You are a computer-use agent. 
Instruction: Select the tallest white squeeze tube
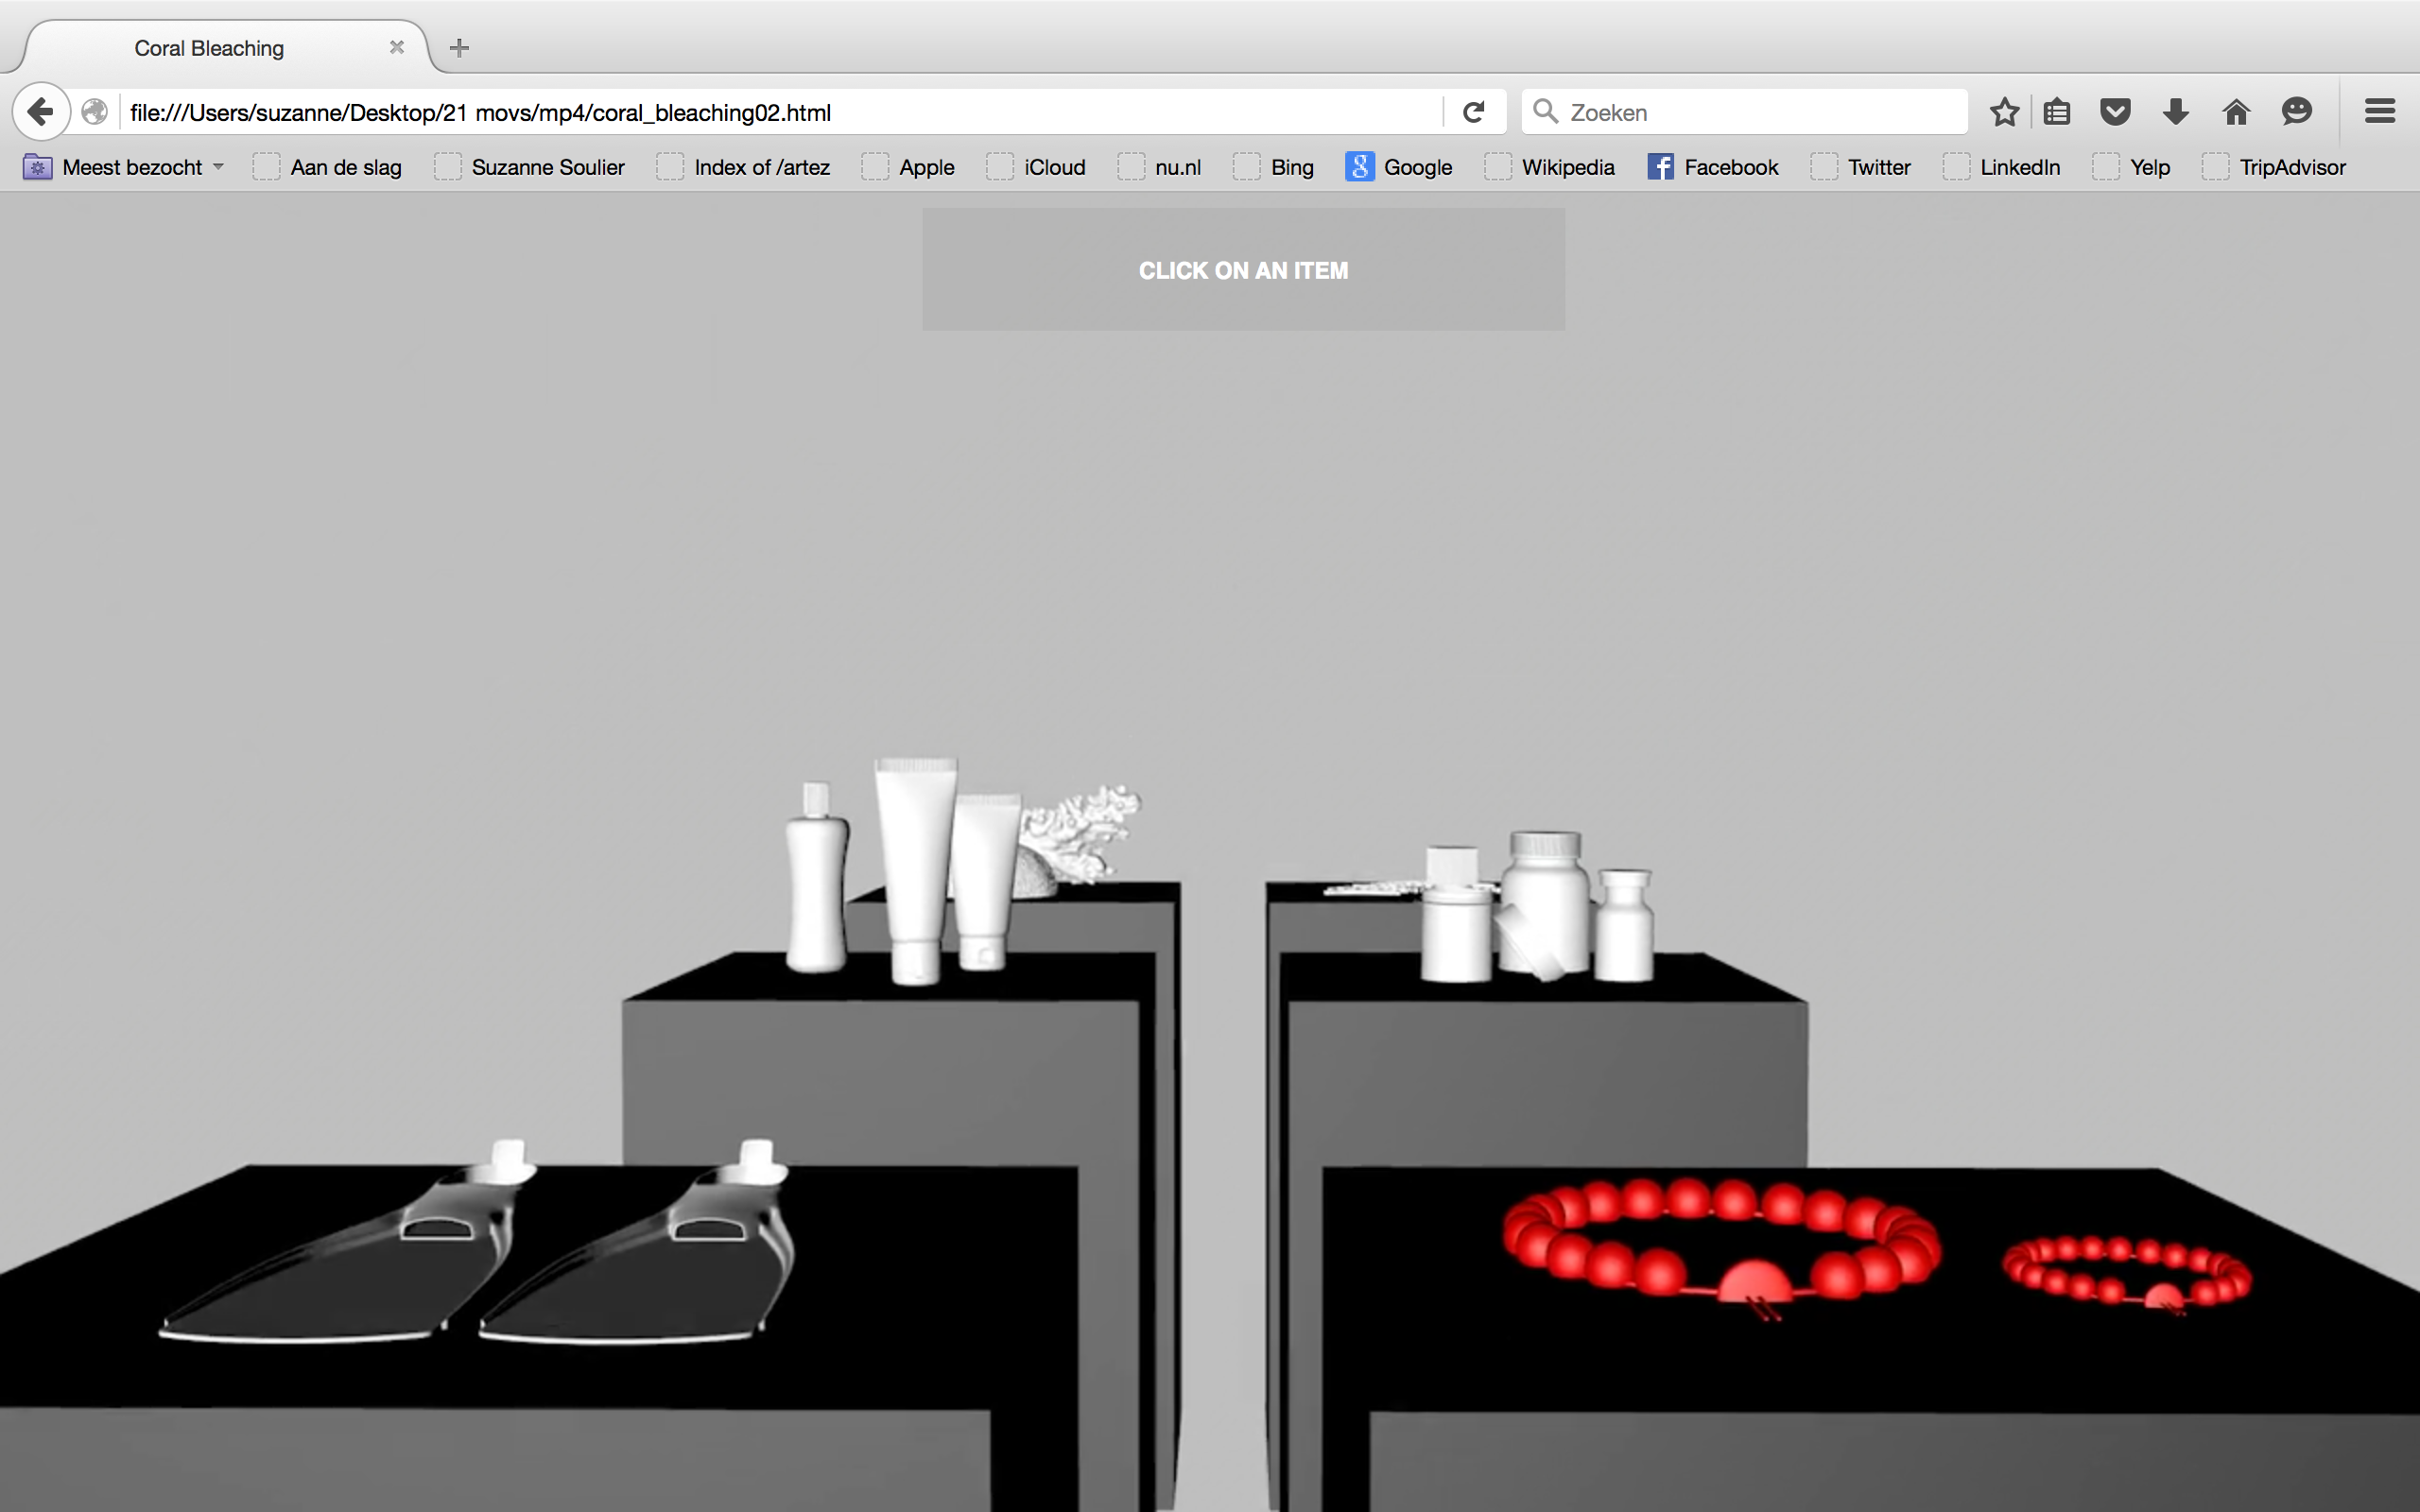(x=915, y=870)
